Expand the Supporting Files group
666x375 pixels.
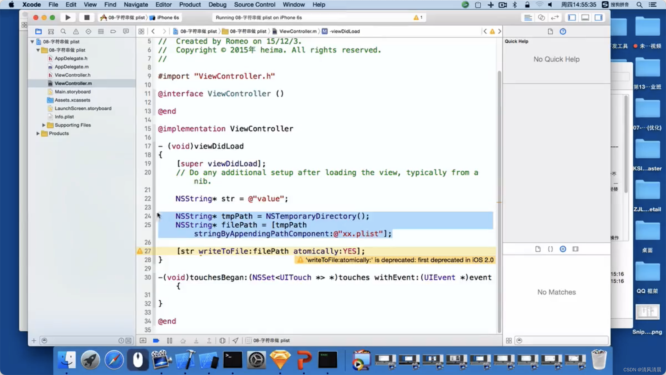pos(44,125)
